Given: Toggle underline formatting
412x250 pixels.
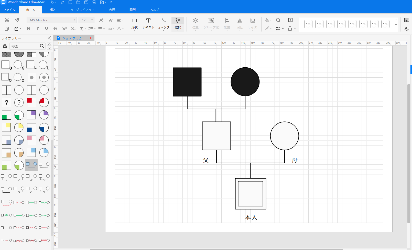Looking at the screenshot, I should click(46, 29).
